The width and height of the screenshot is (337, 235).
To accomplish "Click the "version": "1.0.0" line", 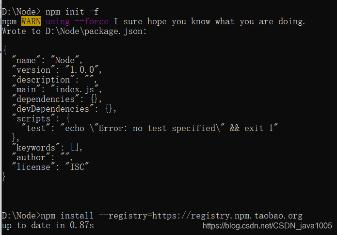I will (x=57, y=70).
